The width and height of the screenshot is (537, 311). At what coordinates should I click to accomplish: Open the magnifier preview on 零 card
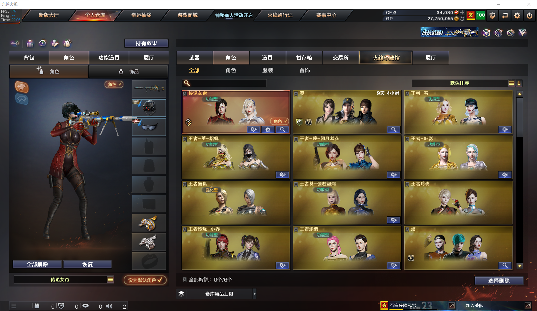click(x=394, y=129)
